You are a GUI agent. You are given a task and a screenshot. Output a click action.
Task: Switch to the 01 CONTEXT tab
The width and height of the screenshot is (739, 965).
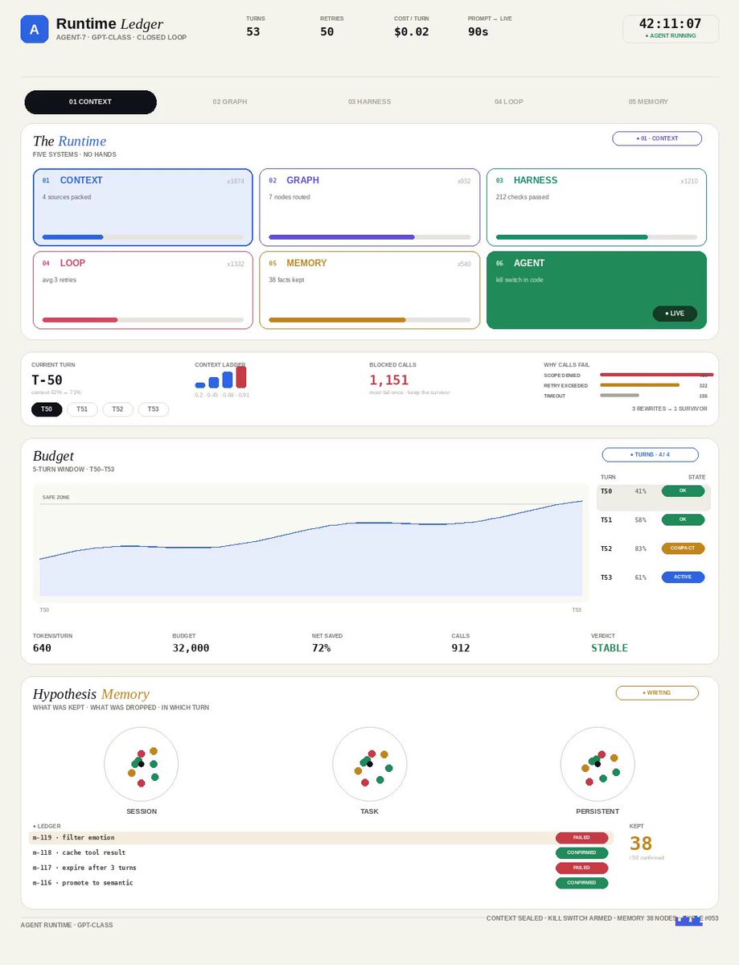(90, 102)
